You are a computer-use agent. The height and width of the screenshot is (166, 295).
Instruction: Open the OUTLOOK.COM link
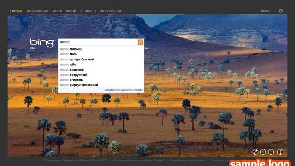click(111, 11)
